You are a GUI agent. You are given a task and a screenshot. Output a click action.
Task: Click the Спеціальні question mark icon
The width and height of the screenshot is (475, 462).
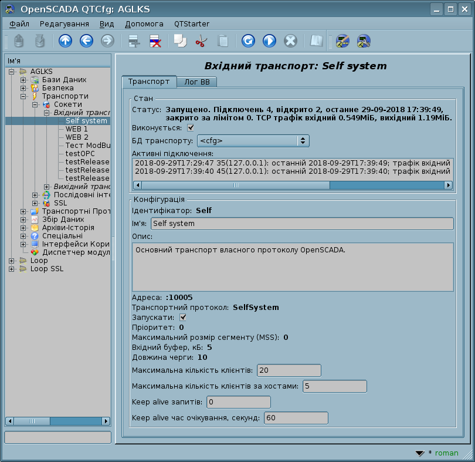(x=35, y=236)
